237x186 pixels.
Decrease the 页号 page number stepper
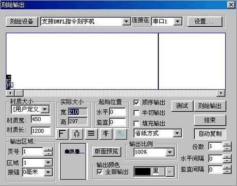coord(48,154)
